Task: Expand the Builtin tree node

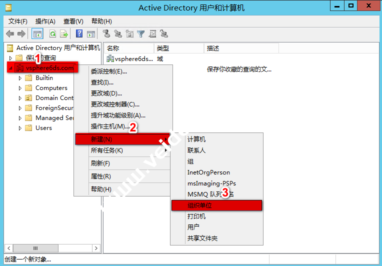Action: pyautogui.click(x=20, y=78)
